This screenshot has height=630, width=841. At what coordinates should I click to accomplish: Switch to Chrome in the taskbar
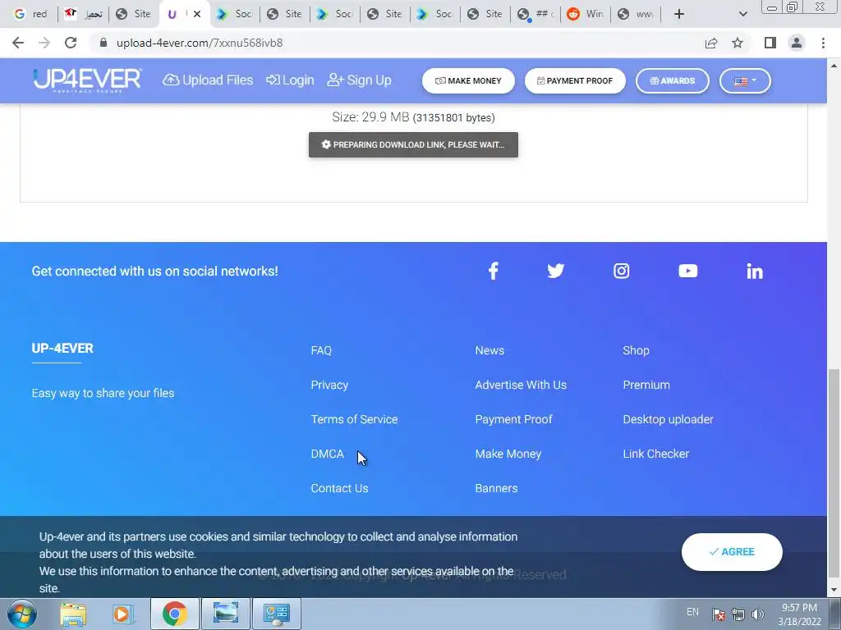click(x=175, y=614)
